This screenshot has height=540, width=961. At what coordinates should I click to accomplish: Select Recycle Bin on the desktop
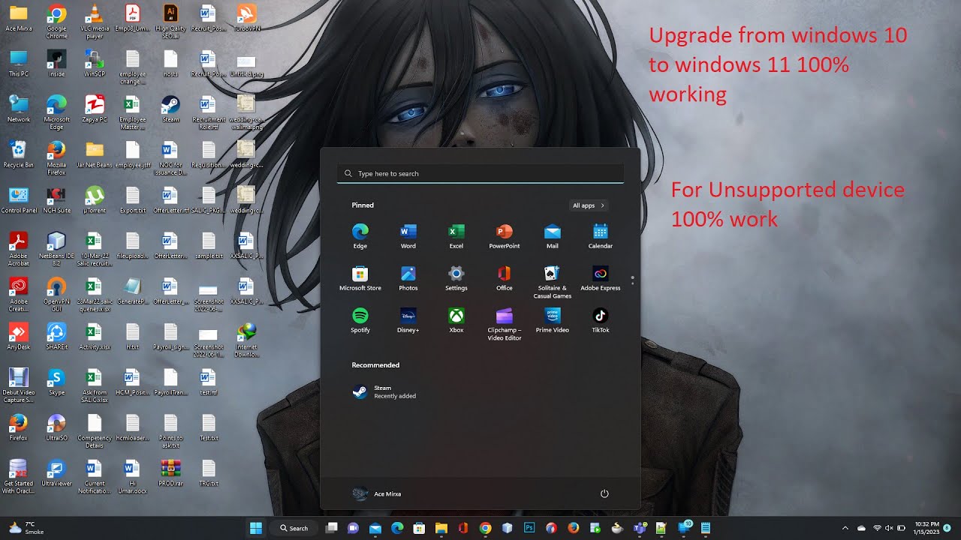(x=19, y=154)
